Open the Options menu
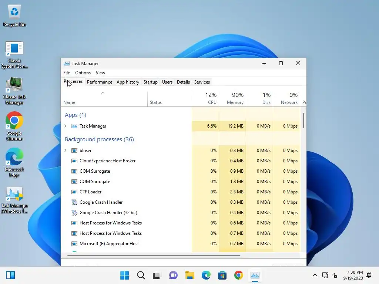Image resolution: width=379 pixels, height=284 pixels. tap(83, 73)
